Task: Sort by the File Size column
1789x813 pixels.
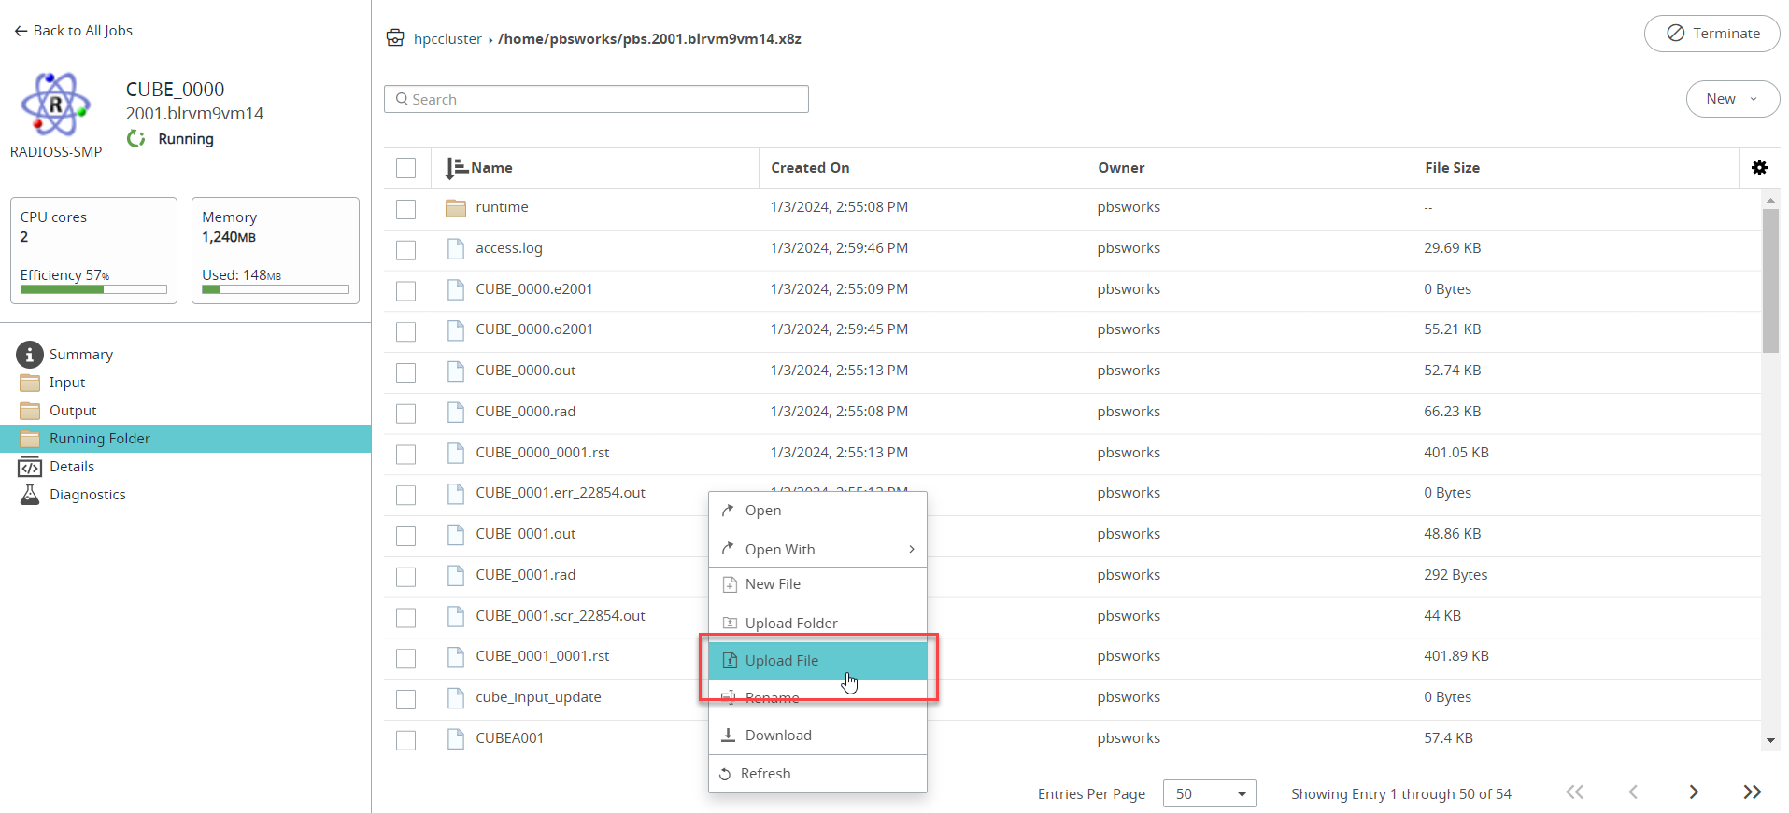Action: point(1452,168)
